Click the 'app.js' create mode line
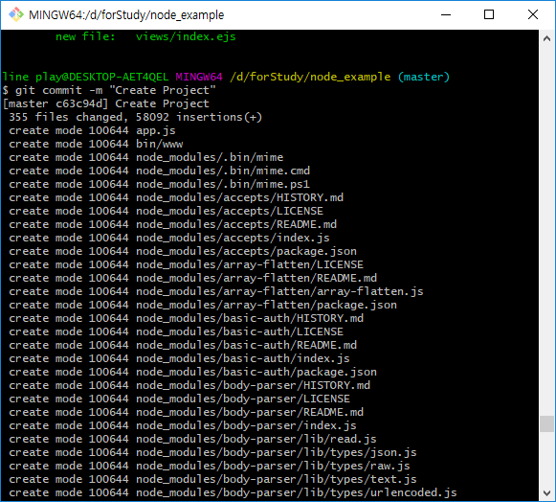The height and width of the screenshot is (502, 556). pyautogui.click(x=92, y=130)
